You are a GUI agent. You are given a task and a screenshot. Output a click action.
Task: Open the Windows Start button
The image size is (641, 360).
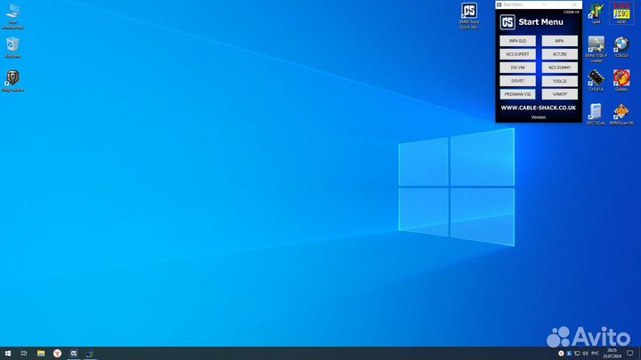(7, 354)
